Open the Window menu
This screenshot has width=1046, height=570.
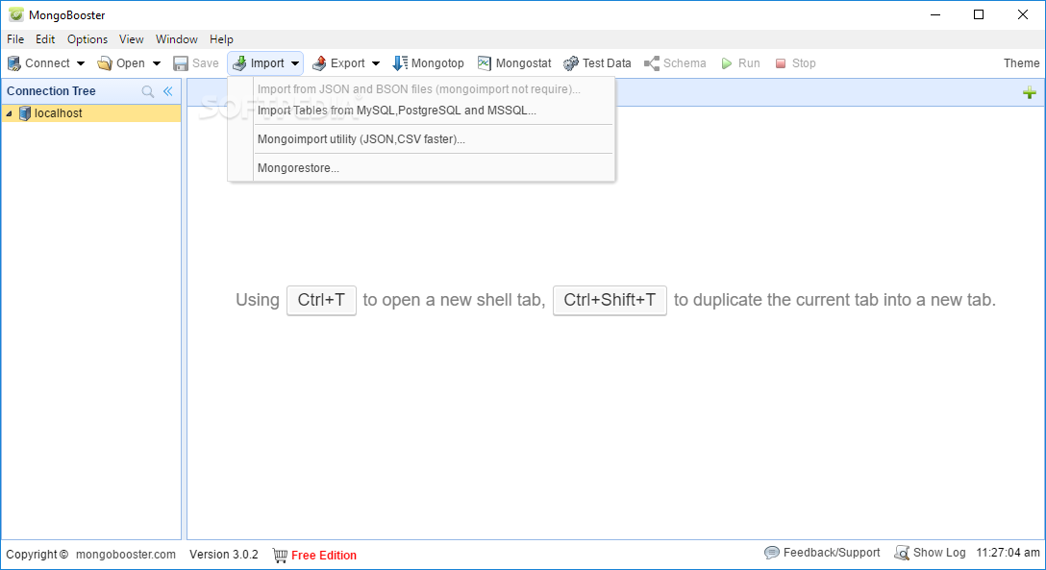click(177, 39)
